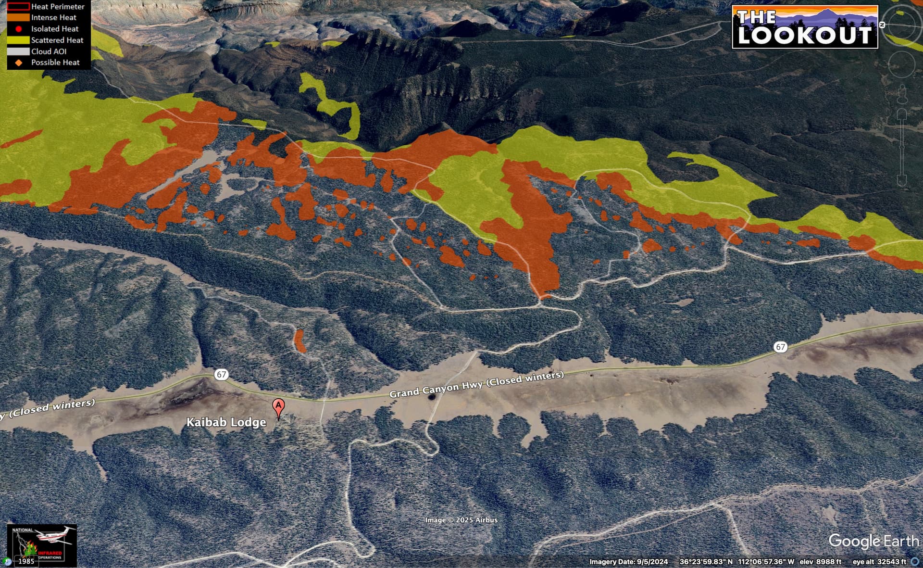Click the elev 8988 ft readout
This screenshot has width=923, height=568.
[x=821, y=562]
